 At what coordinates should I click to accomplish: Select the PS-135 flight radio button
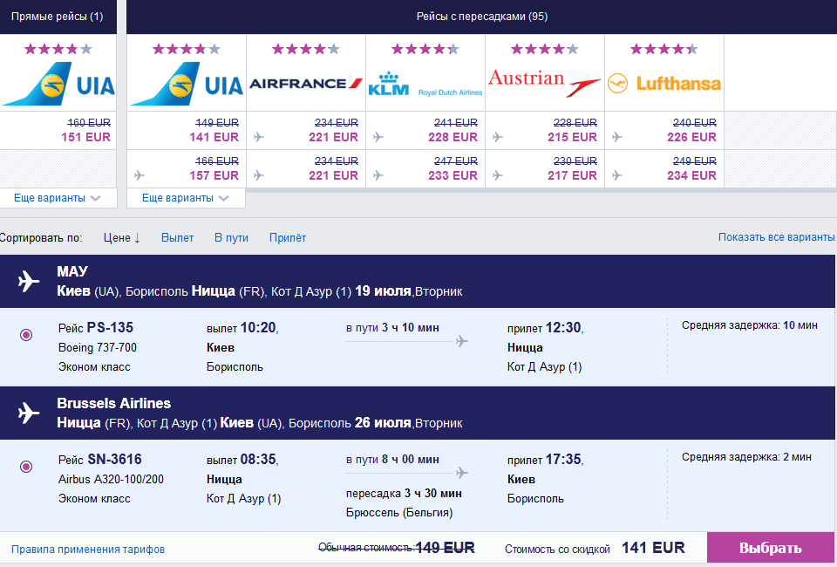pos(26,335)
